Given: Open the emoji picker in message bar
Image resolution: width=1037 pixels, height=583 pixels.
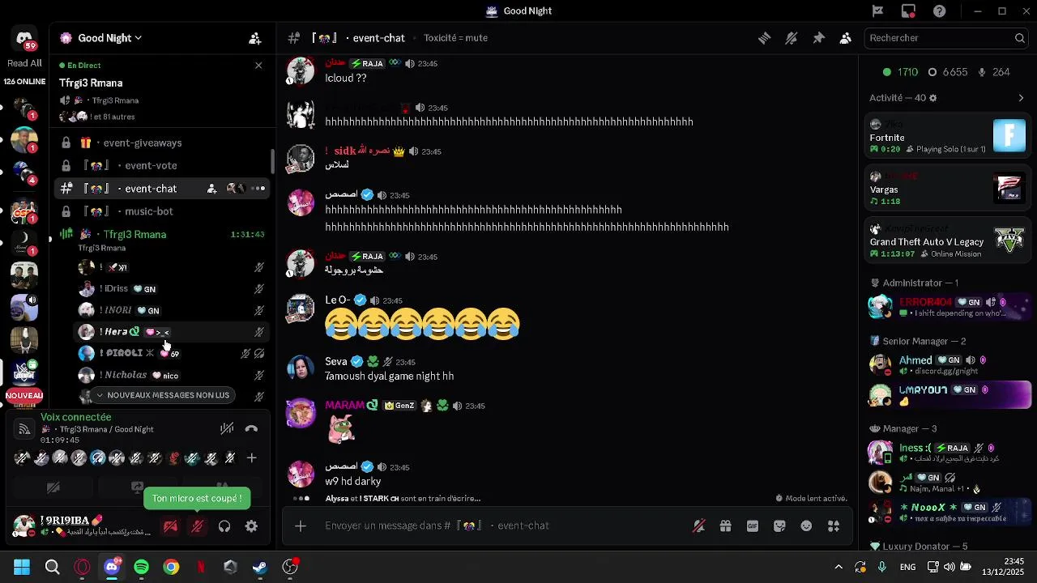Looking at the screenshot, I should [806, 526].
